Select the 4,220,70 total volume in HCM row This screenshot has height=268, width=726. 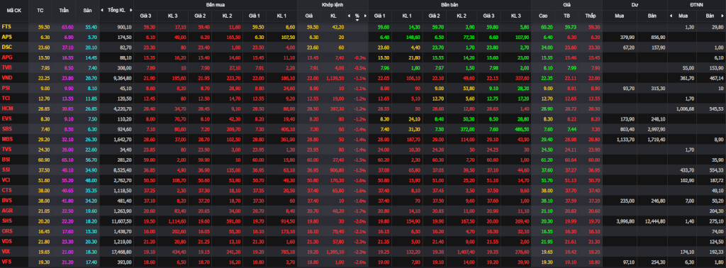pyautogui.click(x=122, y=108)
